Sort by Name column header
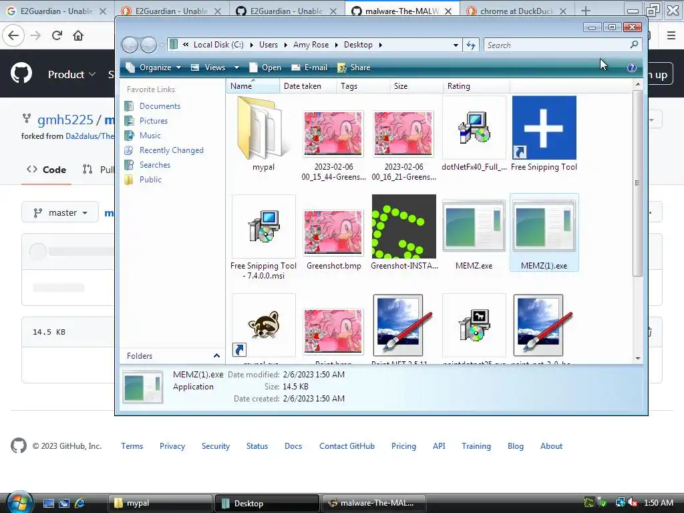This screenshot has height=513, width=684. (x=253, y=86)
